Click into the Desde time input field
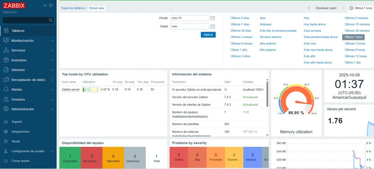The width and height of the screenshot is (374, 169). [189, 18]
